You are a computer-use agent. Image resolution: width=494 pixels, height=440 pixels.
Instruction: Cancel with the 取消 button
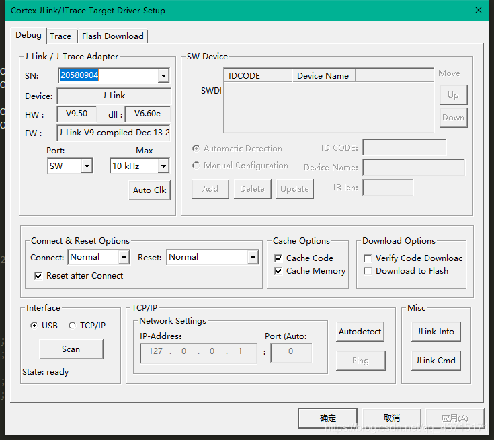pos(392,418)
